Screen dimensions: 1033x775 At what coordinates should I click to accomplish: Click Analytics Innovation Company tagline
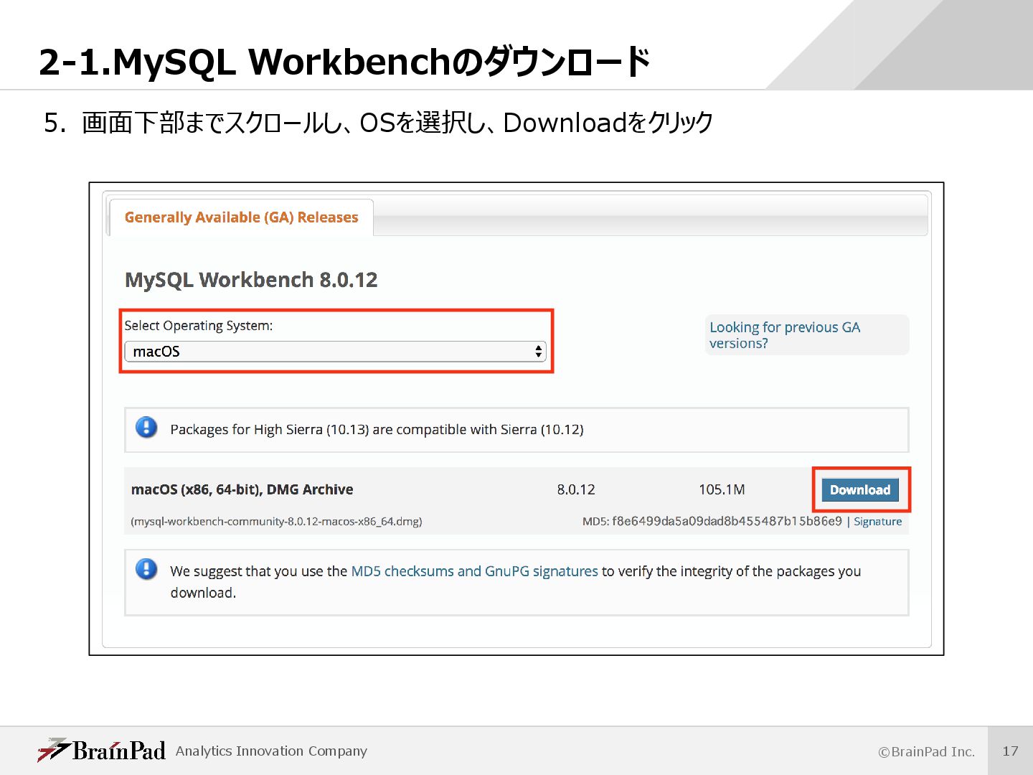tap(271, 751)
